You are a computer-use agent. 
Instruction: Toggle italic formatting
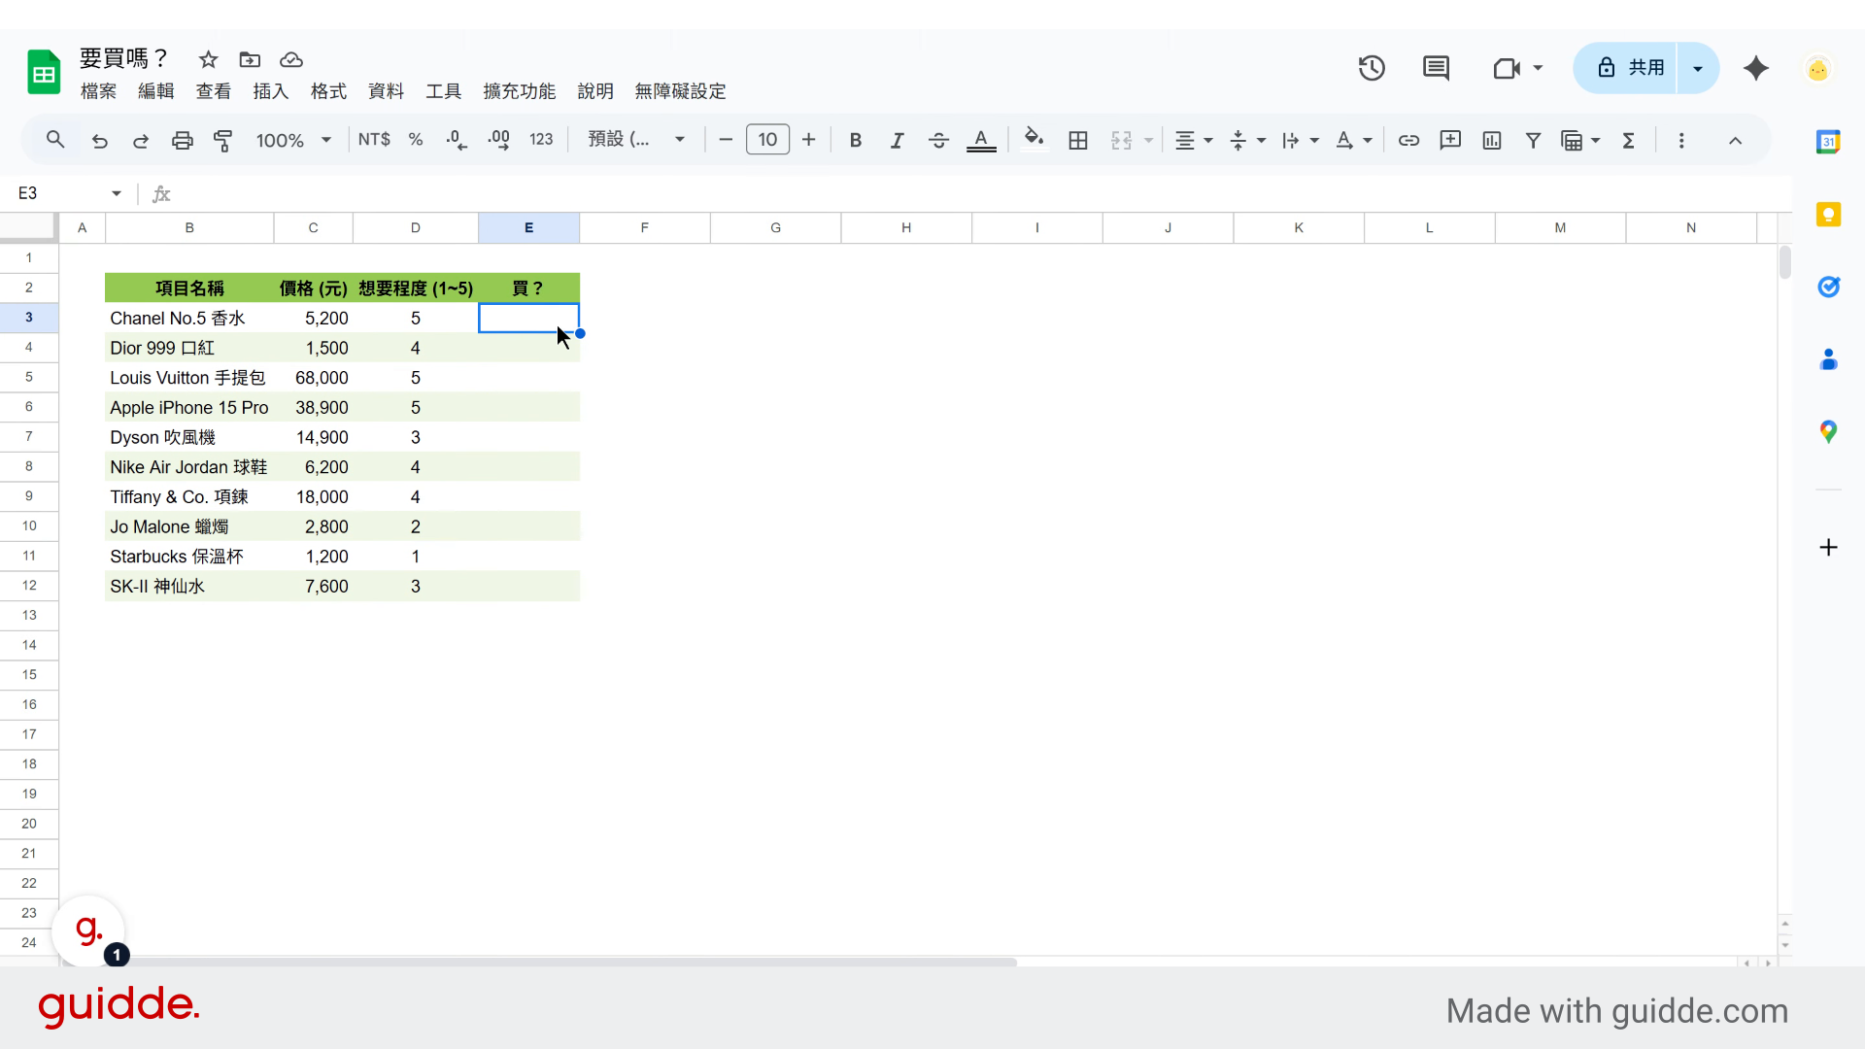tap(897, 140)
